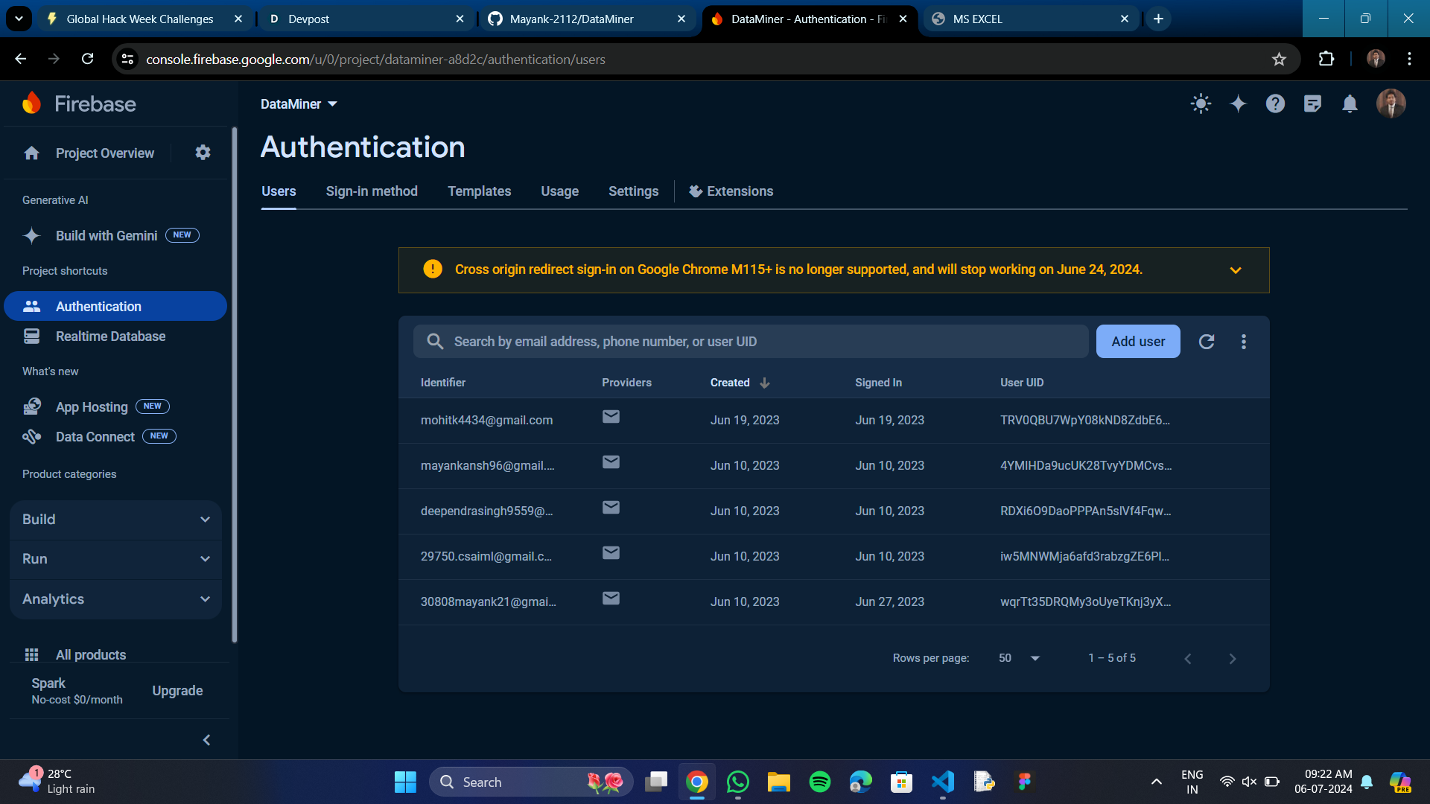1430x804 pixels.
Task: Collapse sidebar with left chevron
Action: pos(206,740)
